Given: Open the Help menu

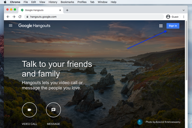Looking at the screenshot, I should pyautogui.click(x=114, y=2).
